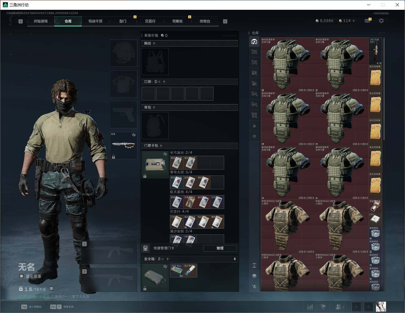The height and width of the screenshot is (313, 405).
Task: Click the 巴克什: 4/4 label
Action: 179,211
